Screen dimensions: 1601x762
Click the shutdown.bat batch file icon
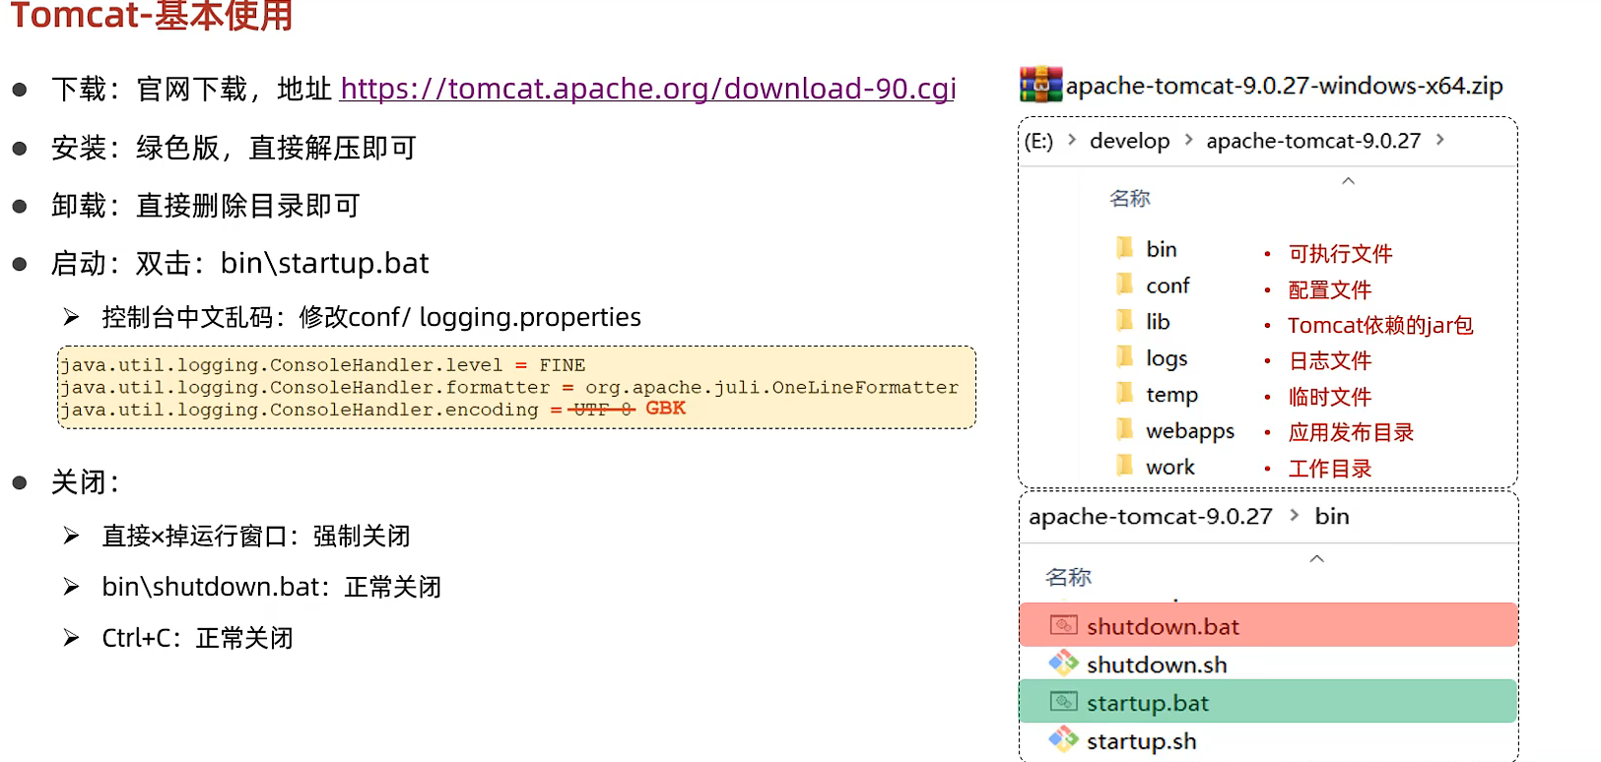click(x=1064, y=625)
